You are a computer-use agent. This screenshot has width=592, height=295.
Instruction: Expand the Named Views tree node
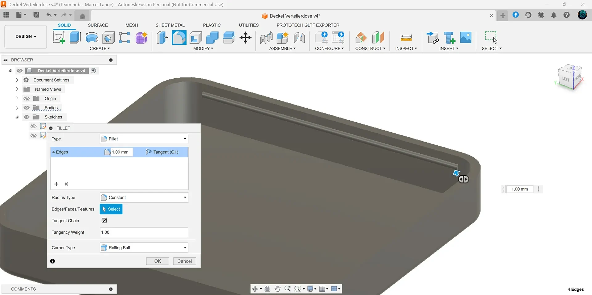pos(17,89)
